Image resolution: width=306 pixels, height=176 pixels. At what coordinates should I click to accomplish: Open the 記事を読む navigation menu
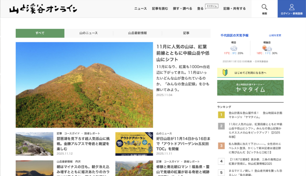click(160, 9)
